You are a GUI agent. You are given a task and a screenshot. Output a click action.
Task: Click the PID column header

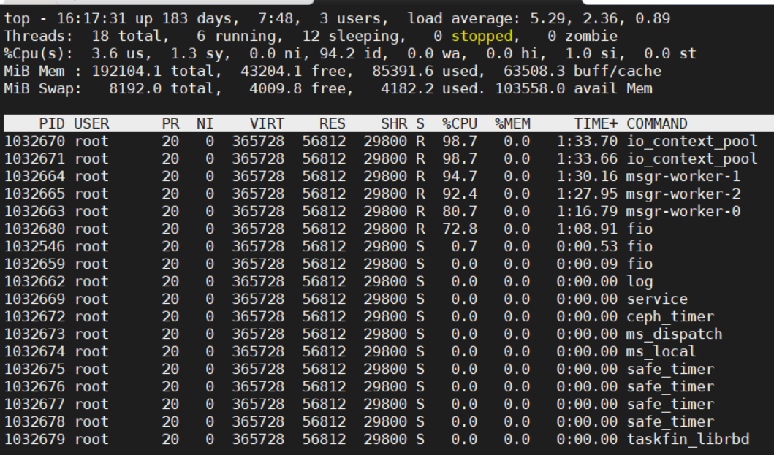[x=52, y=123]
